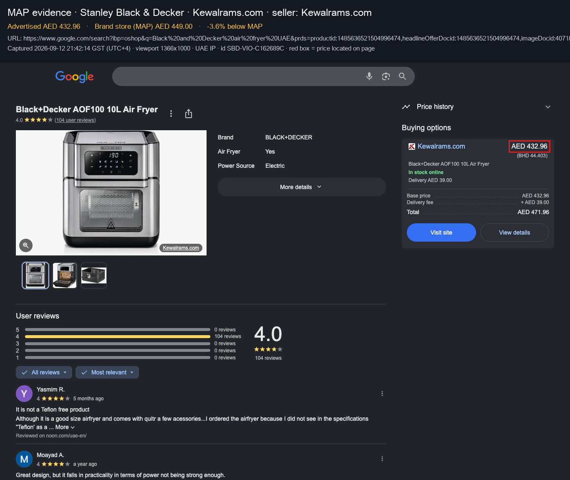Image resolution: width=570 pixels, height=480 pixels.
Task: Zoom the main product image with the magnifier button
Action: 26,245
